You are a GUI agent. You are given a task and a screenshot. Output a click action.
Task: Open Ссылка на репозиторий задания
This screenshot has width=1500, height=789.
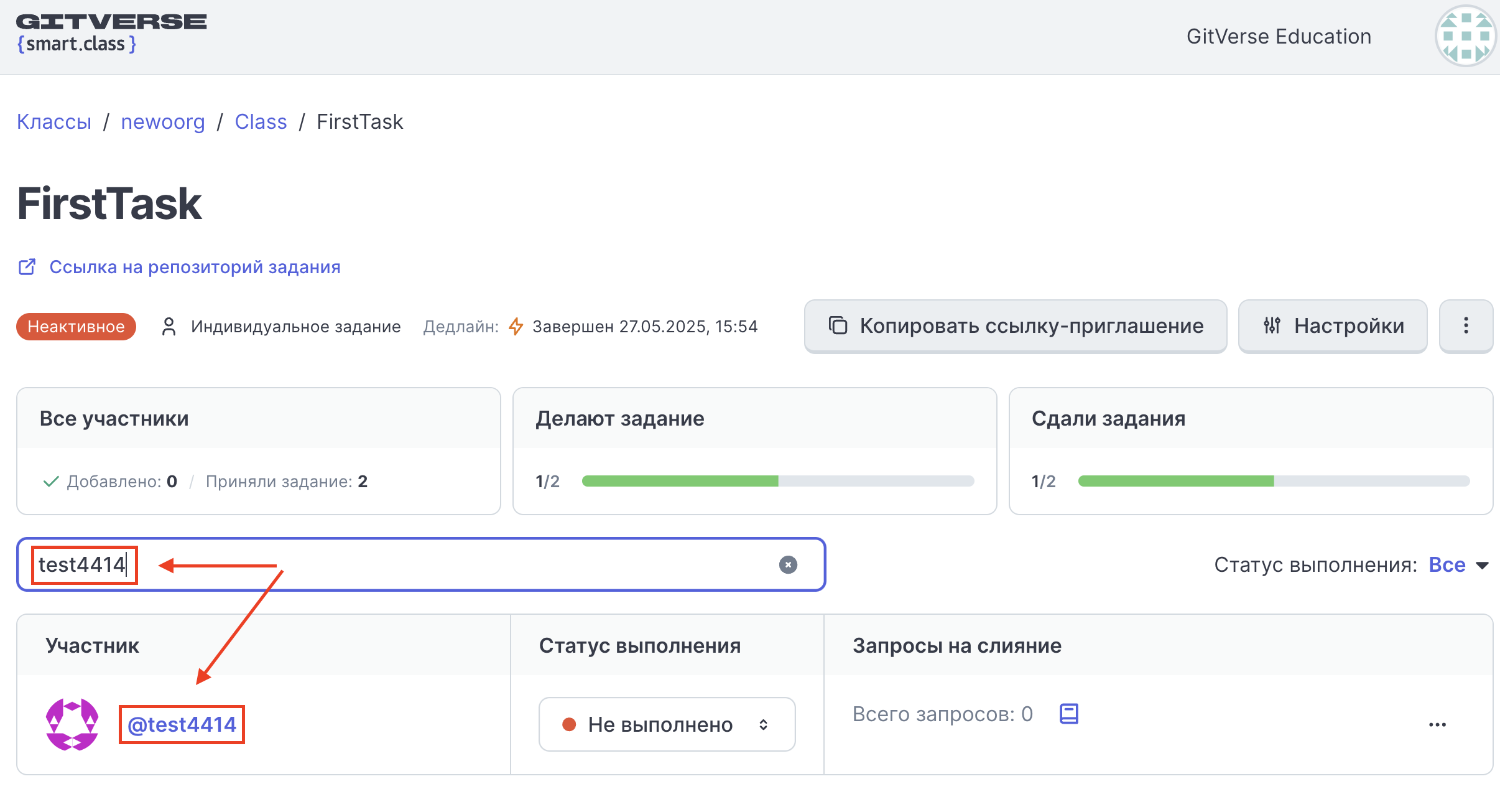pyautogui.click(x=195, y=267)
